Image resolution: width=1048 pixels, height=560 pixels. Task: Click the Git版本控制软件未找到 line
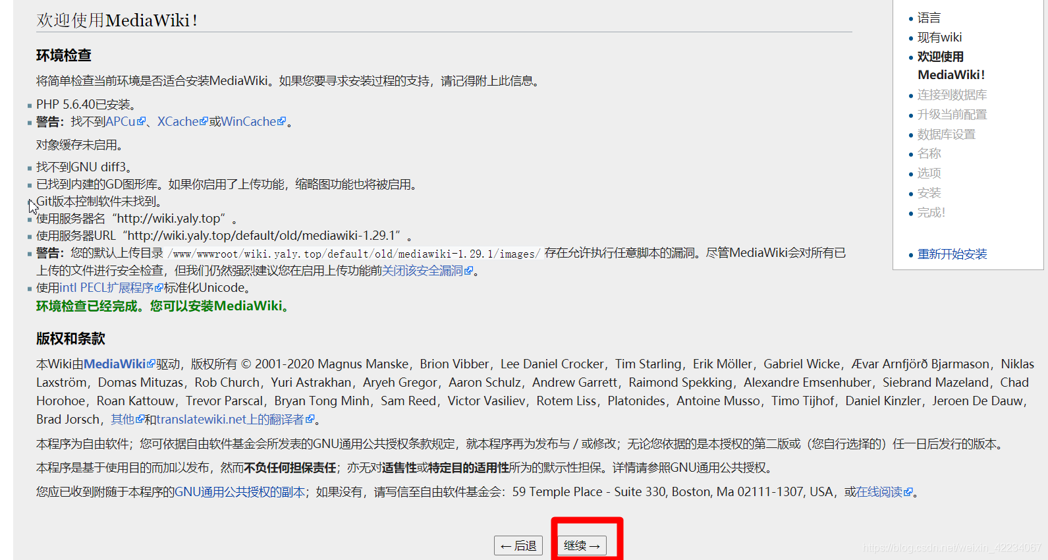(99, 202)
